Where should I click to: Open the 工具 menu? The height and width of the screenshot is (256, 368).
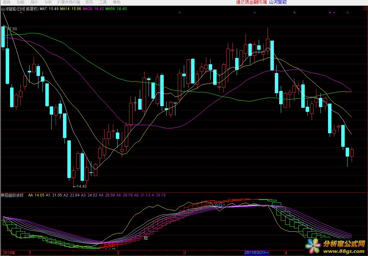pos(103,2)
